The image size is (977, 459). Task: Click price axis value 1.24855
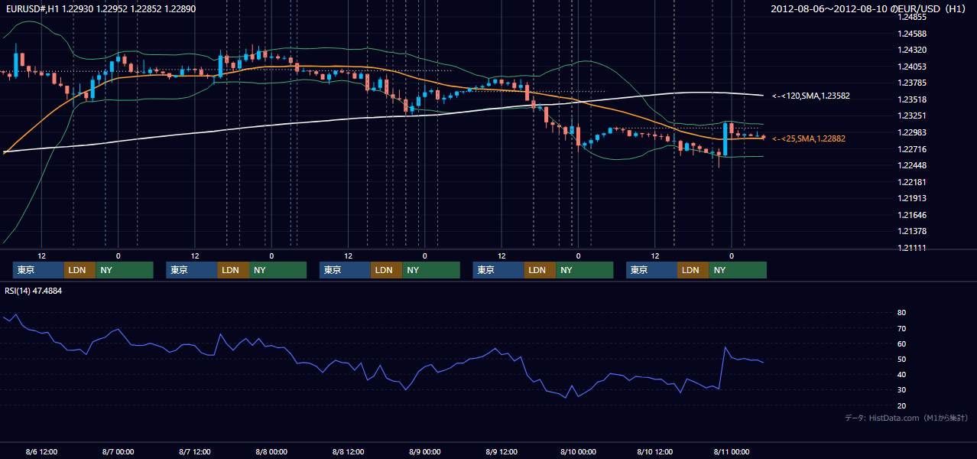[911, 17]
